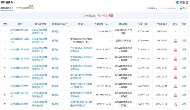Open PDF icon in row 9

click(175, 104)
